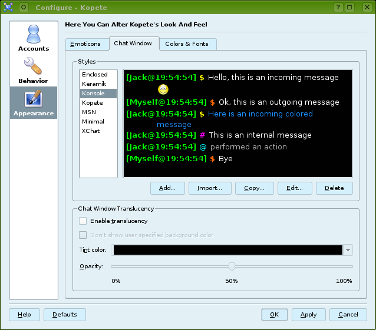Click the 0% opacity label

click(116, 281)
